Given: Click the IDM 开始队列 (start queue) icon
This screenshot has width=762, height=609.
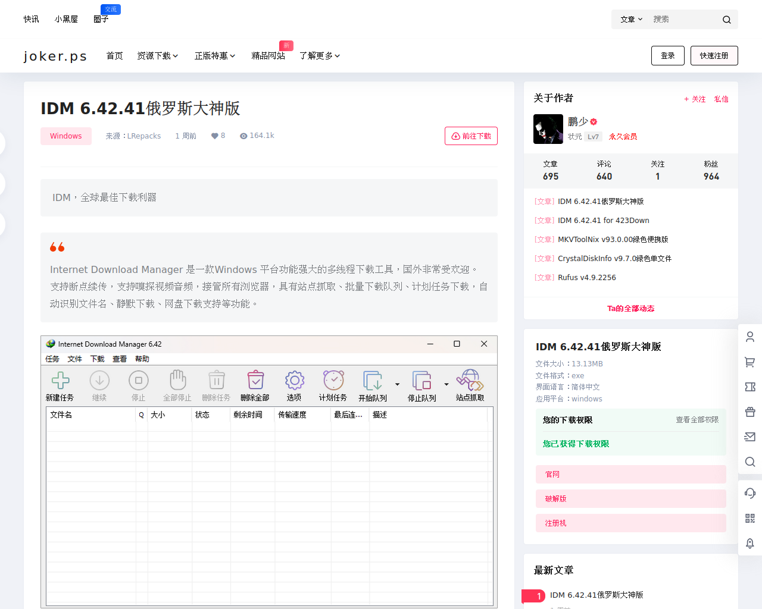Looking at the screenshot, I should point(373,380).
